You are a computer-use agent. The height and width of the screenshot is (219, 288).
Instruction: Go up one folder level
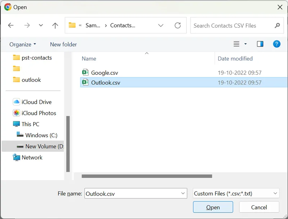coord(55,25)
